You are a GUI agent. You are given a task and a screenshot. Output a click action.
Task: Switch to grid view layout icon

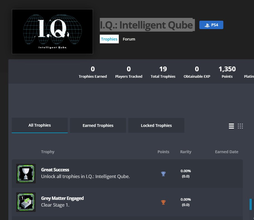(x=240, y=126)
